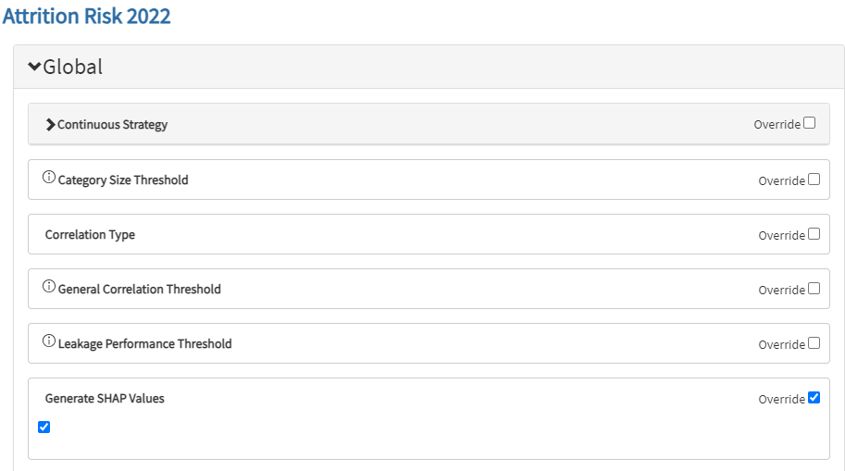Screen dimensions: 845x471
Task: Click the General Correlation Threshold info icon
Action: tap(49, 287)
